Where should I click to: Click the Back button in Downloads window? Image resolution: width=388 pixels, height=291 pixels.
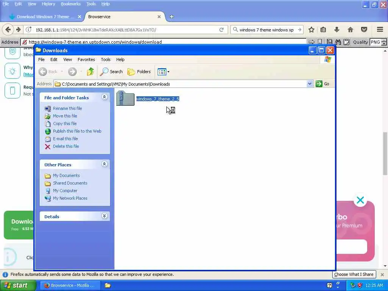coord(48,72)
